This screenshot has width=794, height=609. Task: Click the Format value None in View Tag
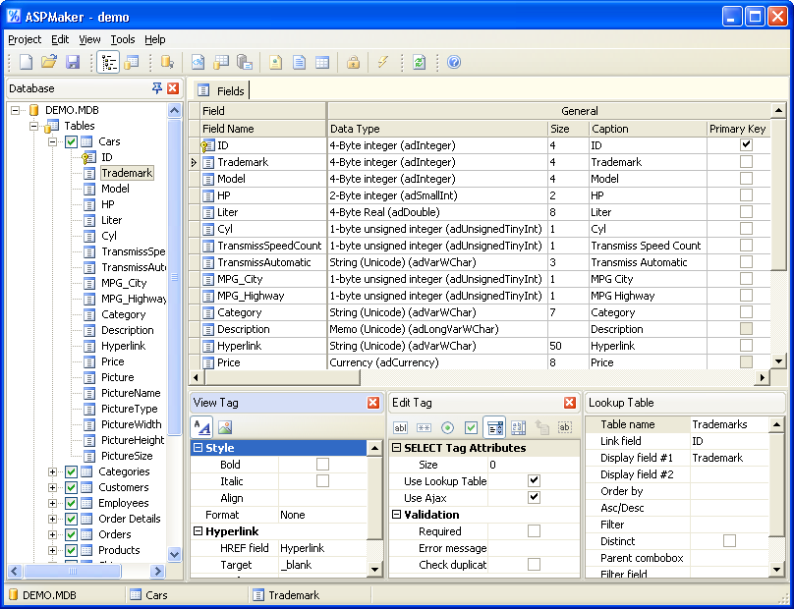pos(322,515)
